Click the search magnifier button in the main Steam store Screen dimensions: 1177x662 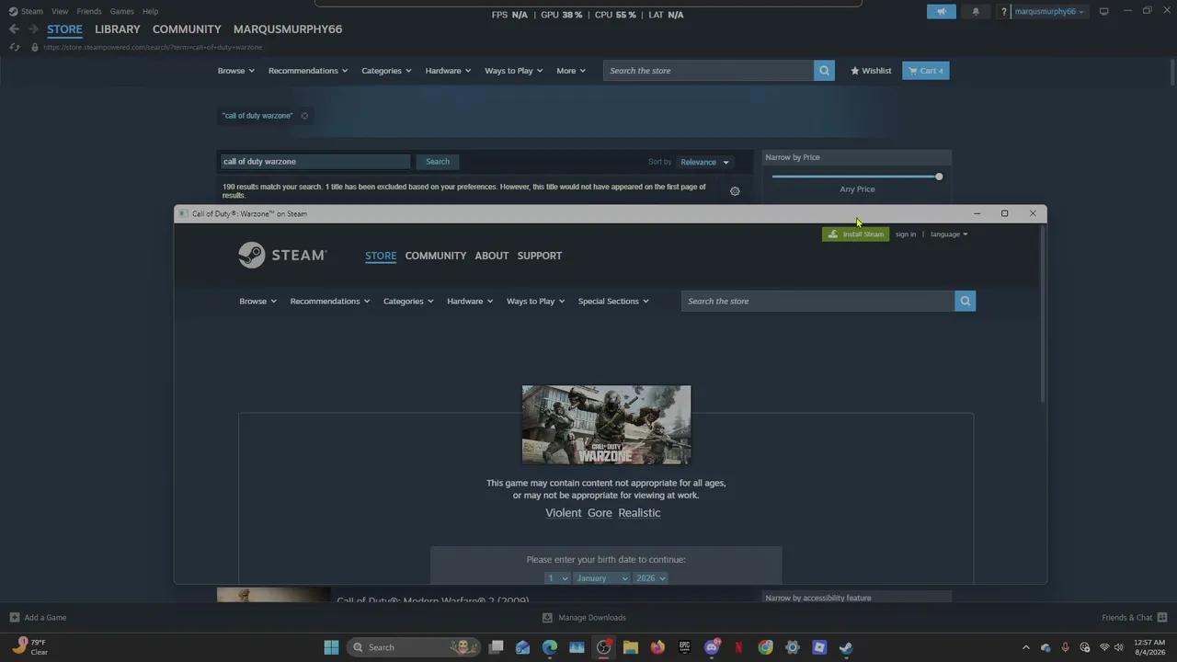coord(824,71)
